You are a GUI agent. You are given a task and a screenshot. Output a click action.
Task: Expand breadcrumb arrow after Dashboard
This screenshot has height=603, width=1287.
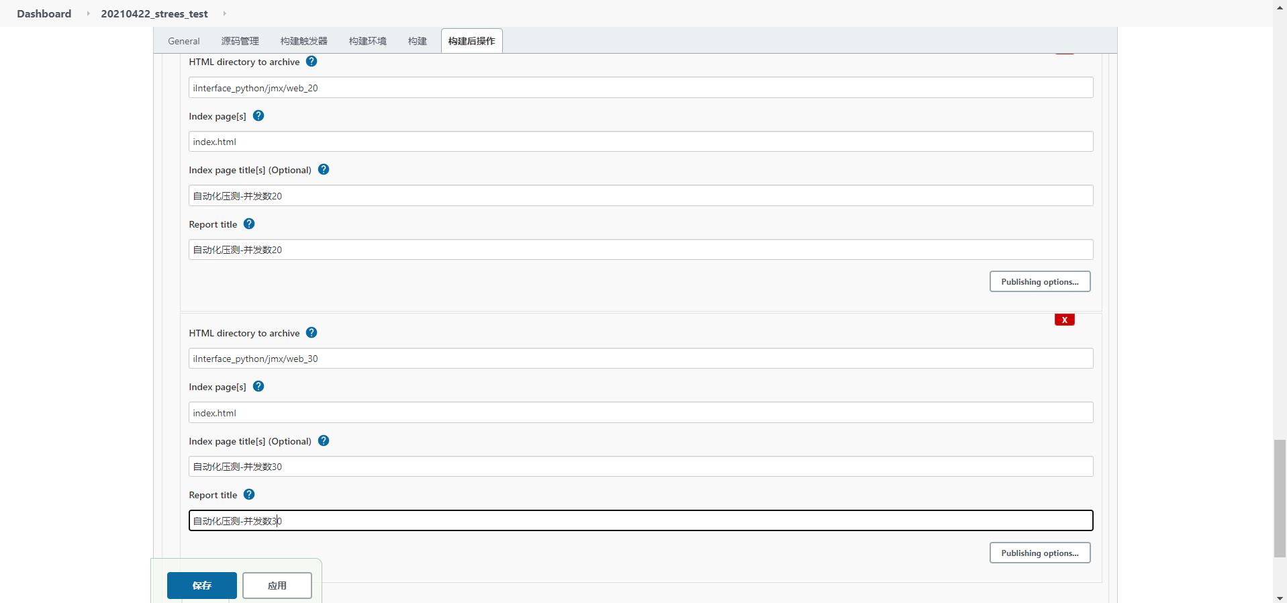88,13
